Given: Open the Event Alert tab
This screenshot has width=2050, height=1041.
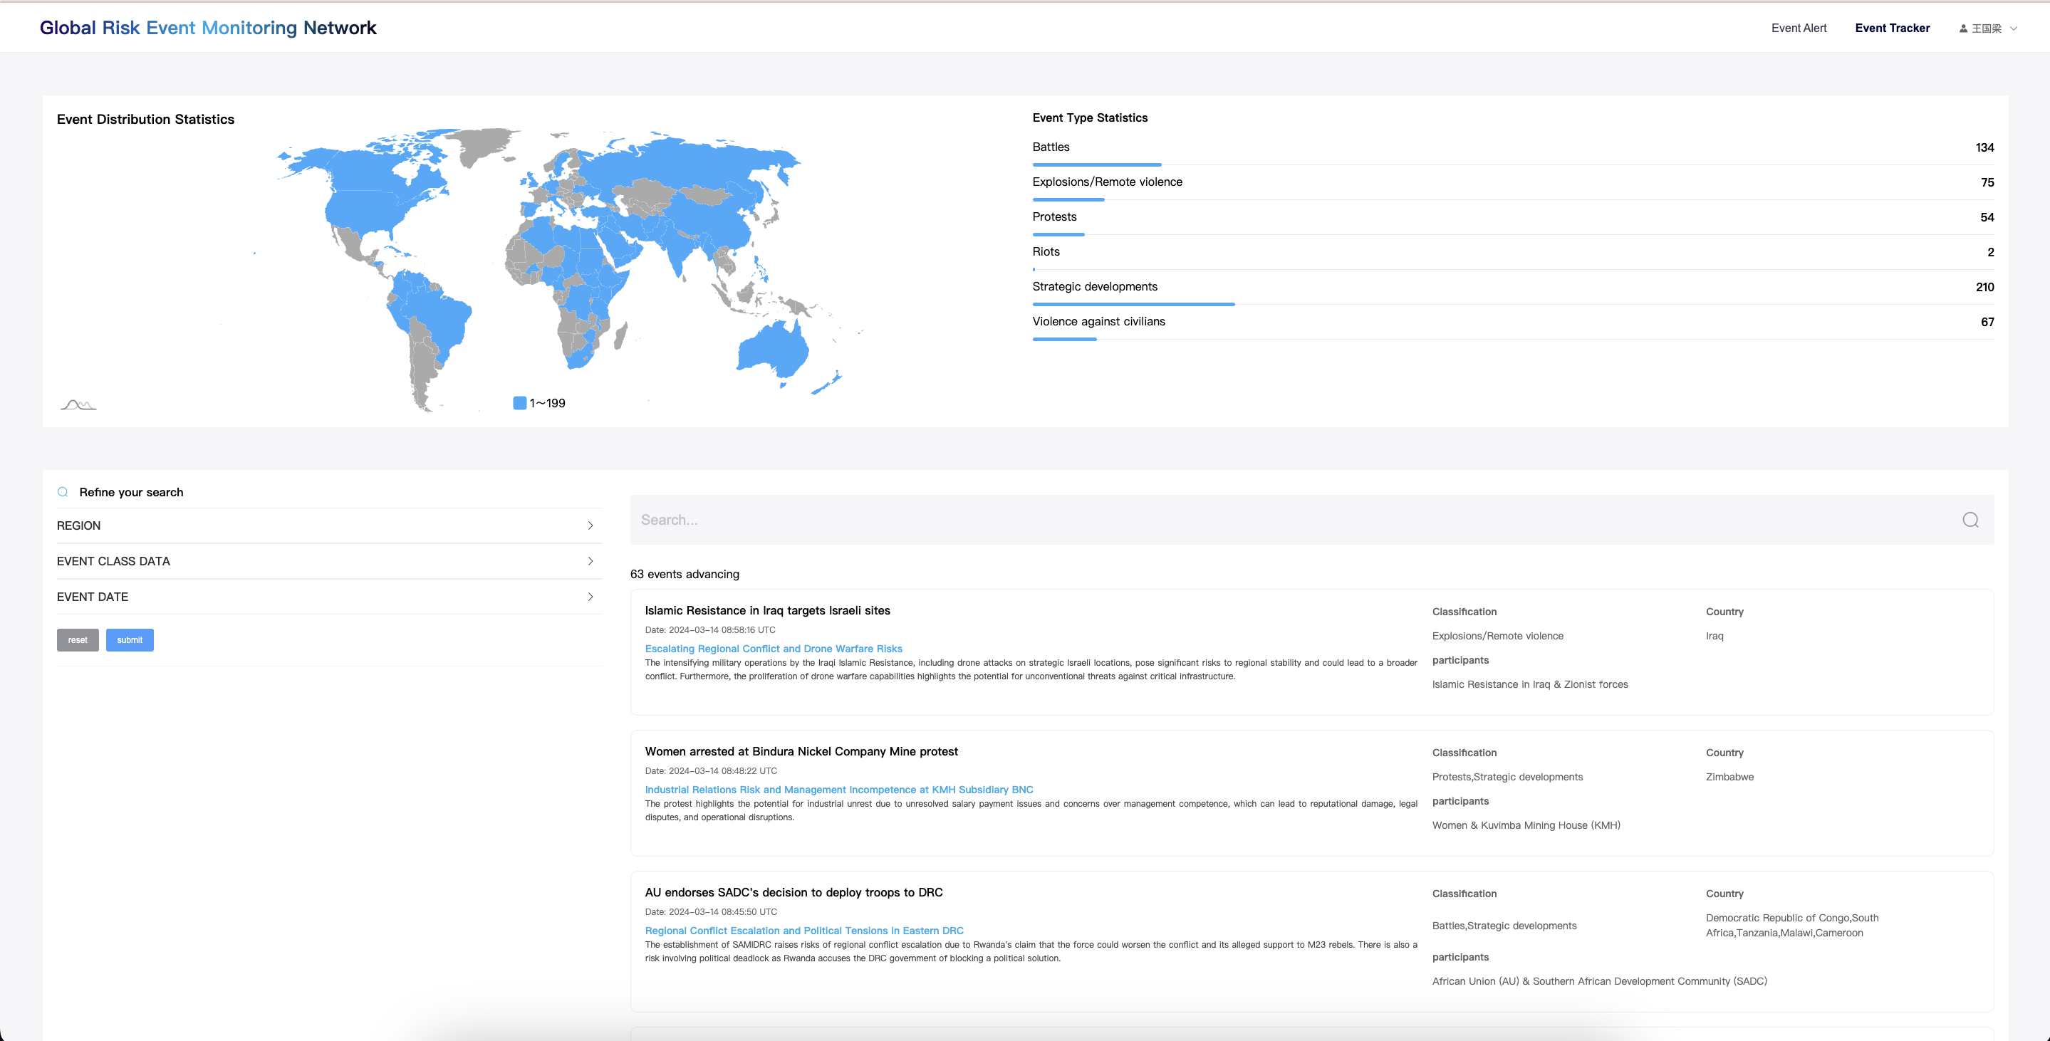Looking at the screenshot, I should (1799, 28).
